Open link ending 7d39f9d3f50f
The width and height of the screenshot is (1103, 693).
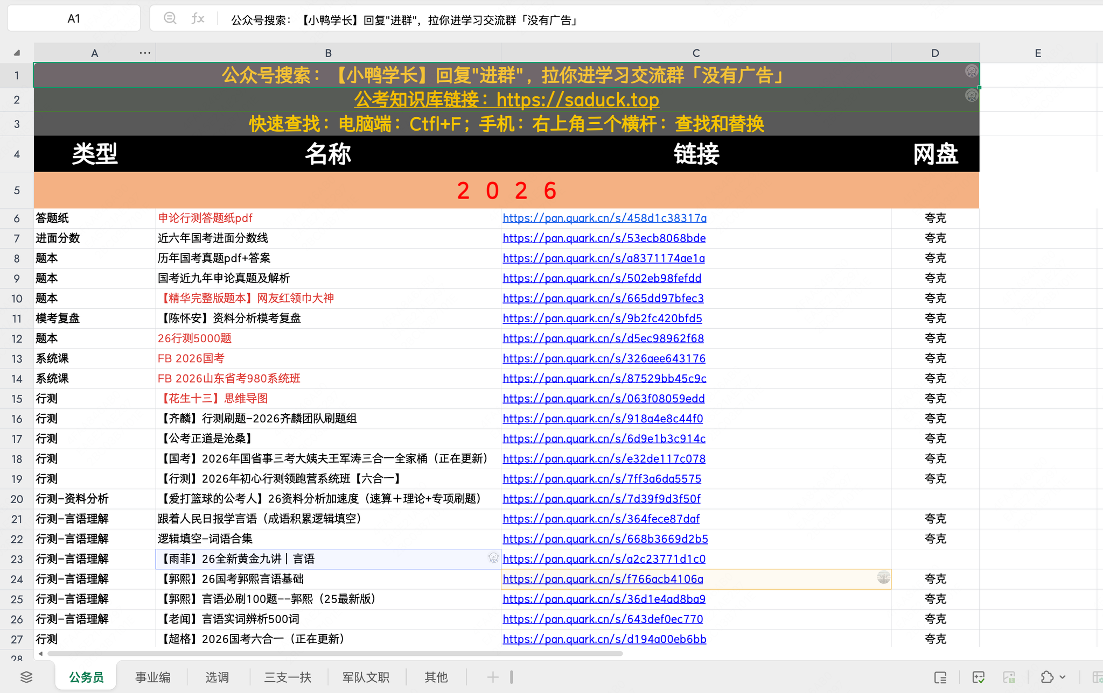(601, 499)
